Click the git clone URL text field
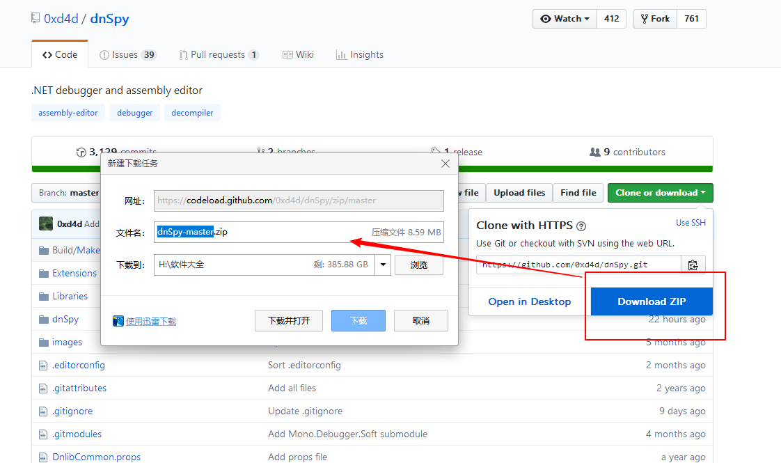781x463 pixels. point(578,265)
